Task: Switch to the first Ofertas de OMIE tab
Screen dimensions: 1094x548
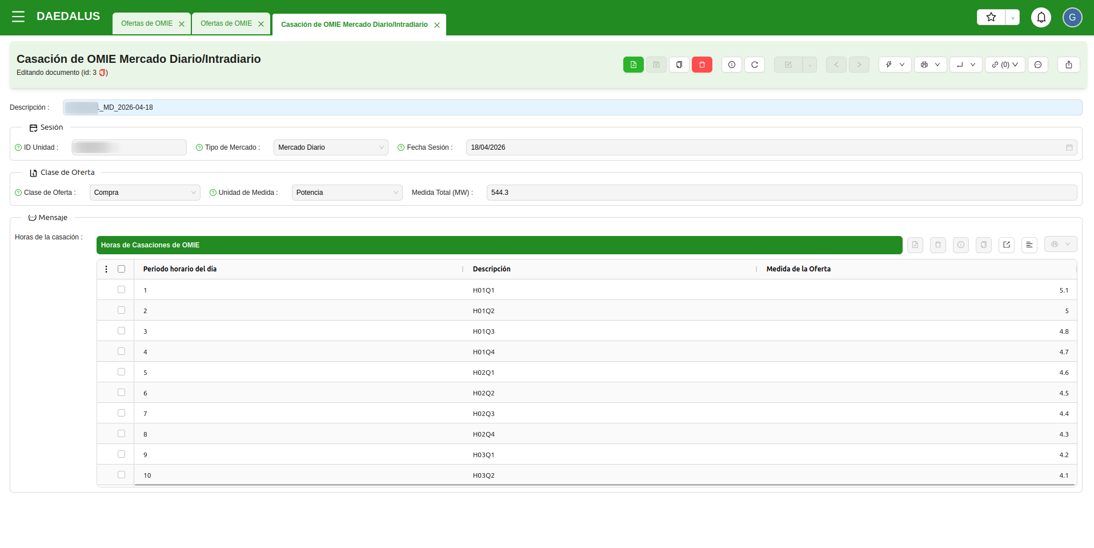Action: 147,23
